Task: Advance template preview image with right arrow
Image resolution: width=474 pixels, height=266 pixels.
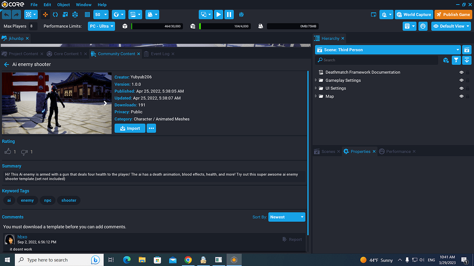Action: point(105,103)
